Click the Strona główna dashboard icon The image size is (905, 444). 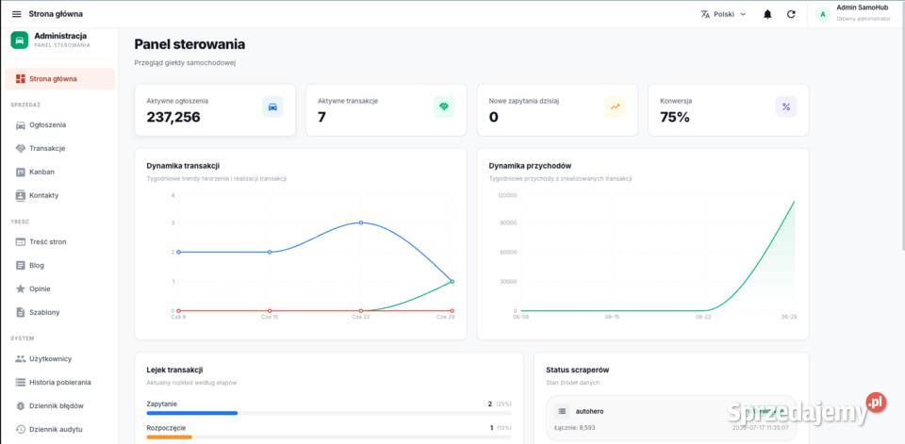pos(20,78)
